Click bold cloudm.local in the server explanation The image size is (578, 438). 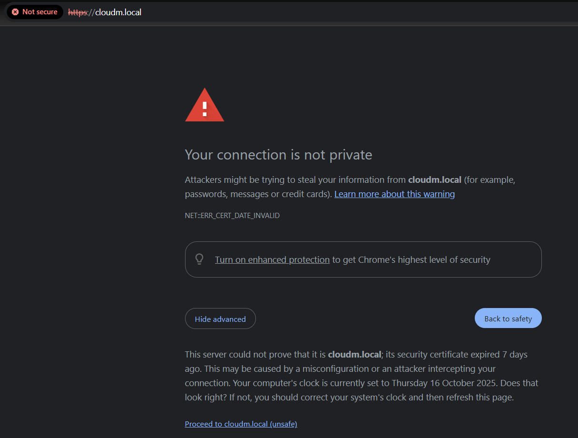pos(354,355)
